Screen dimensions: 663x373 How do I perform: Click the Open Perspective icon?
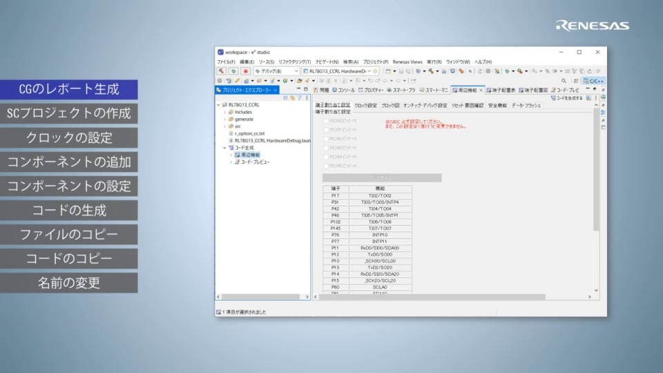576,81
